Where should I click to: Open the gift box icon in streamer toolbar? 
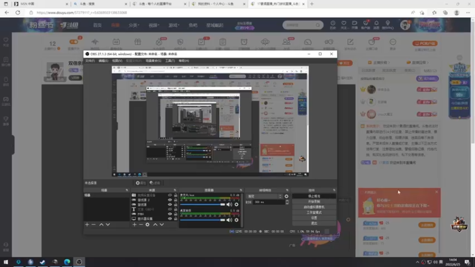click(x=138, y=42)
